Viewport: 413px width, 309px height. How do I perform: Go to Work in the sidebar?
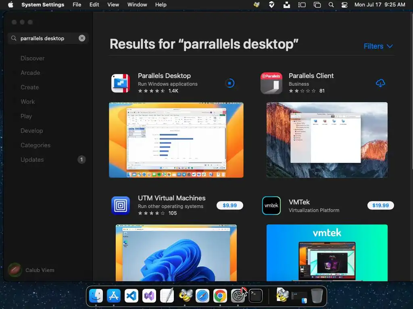point(28,102)
